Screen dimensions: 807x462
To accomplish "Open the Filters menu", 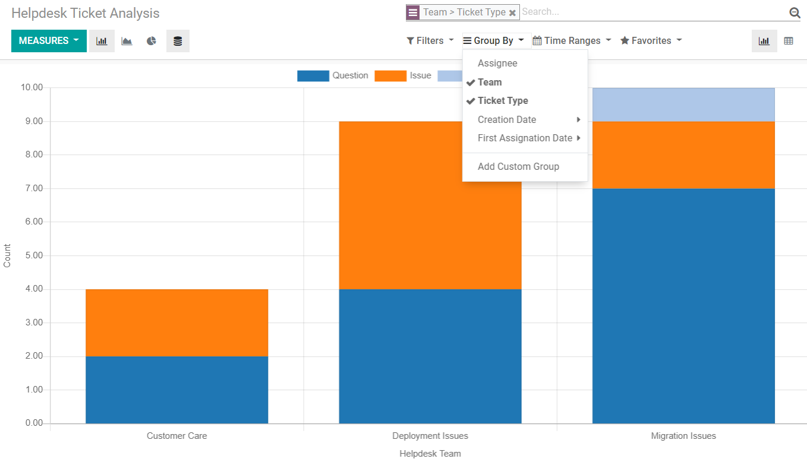I will tap(430, 40).
